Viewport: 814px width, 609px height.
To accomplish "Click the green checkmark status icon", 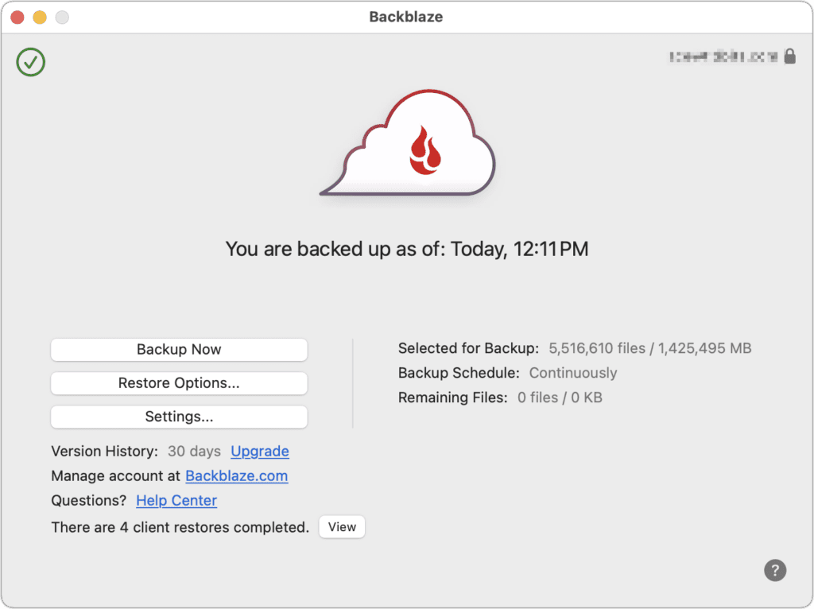I will coord(31,62).
